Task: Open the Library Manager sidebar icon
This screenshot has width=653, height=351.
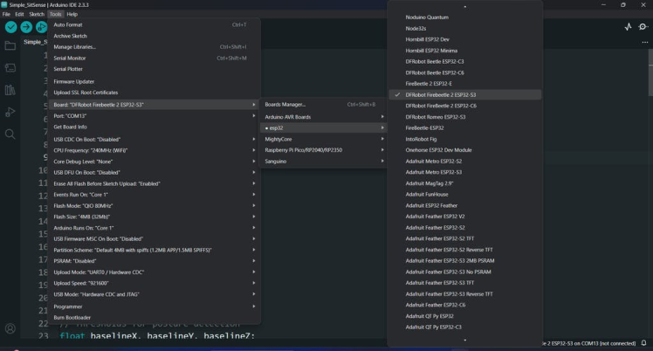Action: [10, 90]
